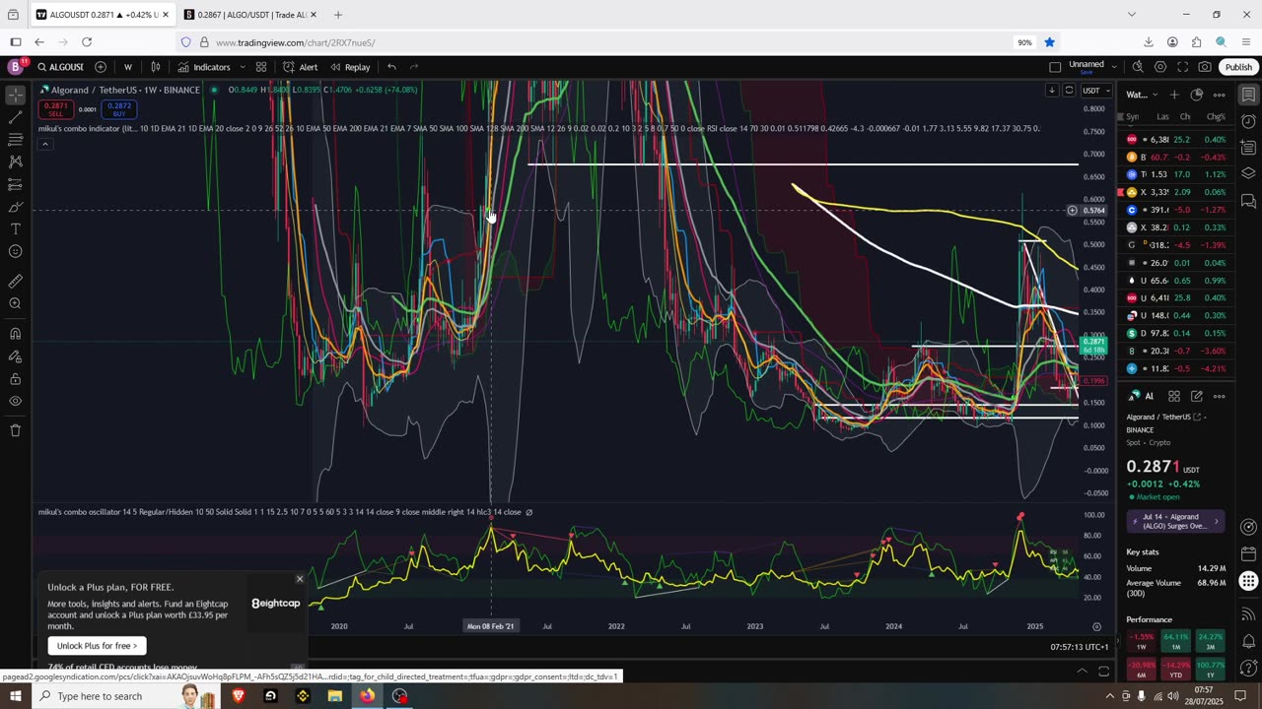Open object tree layers panel

(1248, 173)
